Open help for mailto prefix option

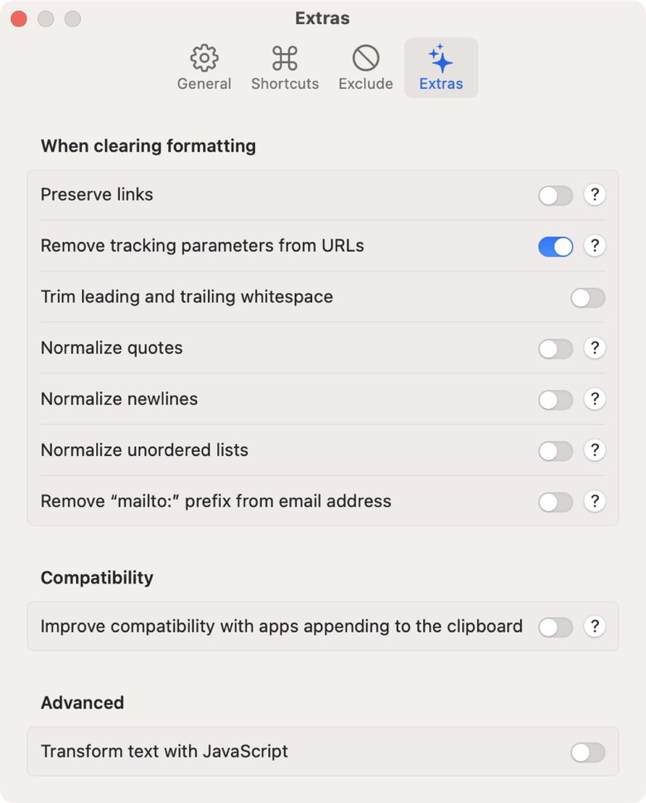pyautogui.click(x=595, y=502)
